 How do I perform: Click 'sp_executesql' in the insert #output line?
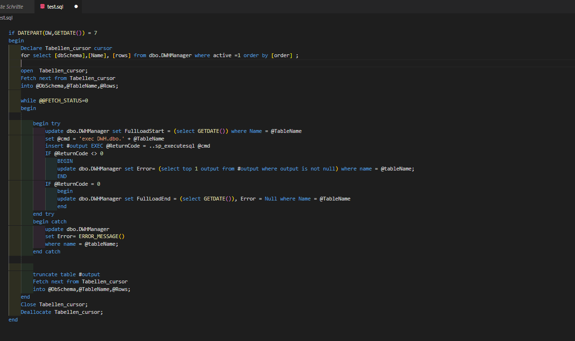[x=174, y=146]
